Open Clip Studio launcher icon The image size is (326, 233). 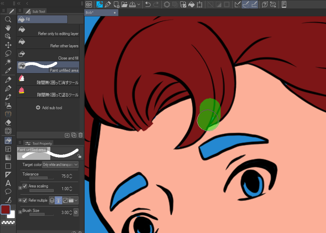[x=89, y=4]
